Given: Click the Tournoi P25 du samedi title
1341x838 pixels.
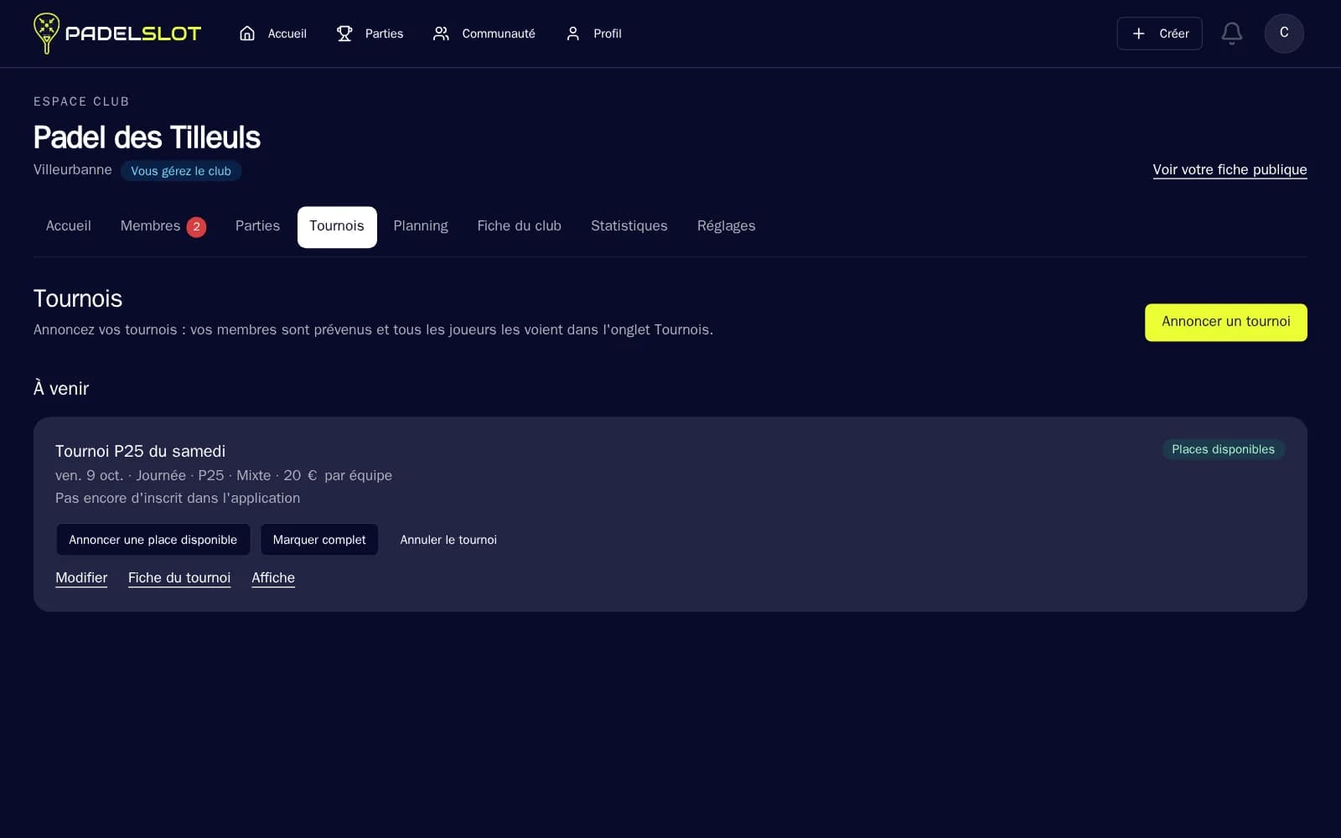Looking at the screenshot, I should pyautogui.click(x=140, y=451).
